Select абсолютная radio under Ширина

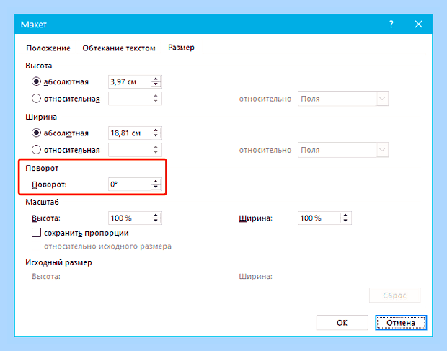click(36, 133)
